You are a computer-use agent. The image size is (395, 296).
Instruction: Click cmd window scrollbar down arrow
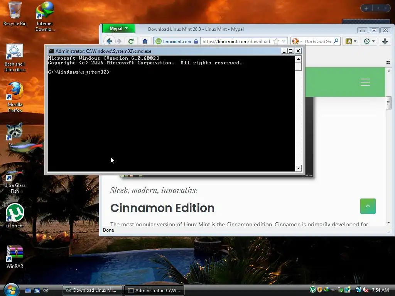pos(298,168)
